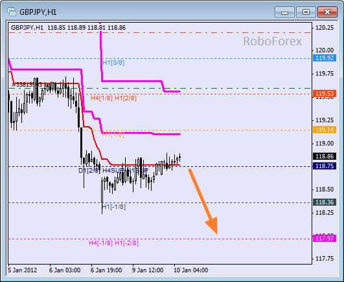The image size is (344, 282).
Task: Click the orange-red 119.53 price tag
Action: pyautogui.click(x=325, y=94)
